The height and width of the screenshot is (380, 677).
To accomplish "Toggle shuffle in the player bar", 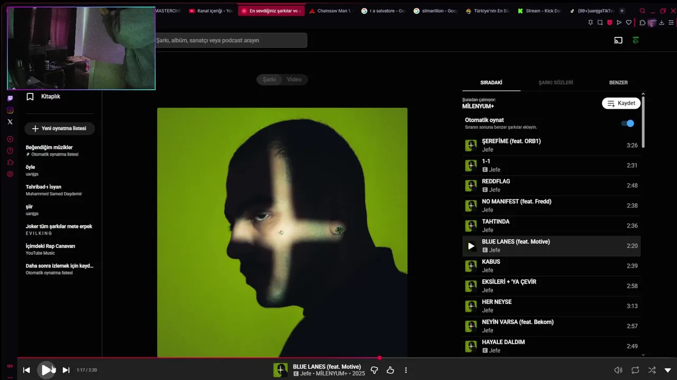I will (x=652, y=370).
